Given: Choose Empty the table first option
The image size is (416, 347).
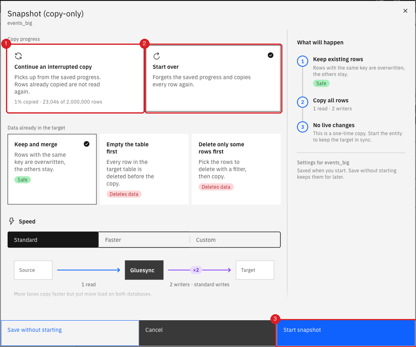Looking at the screenshot, I should [x=144, y=169].
